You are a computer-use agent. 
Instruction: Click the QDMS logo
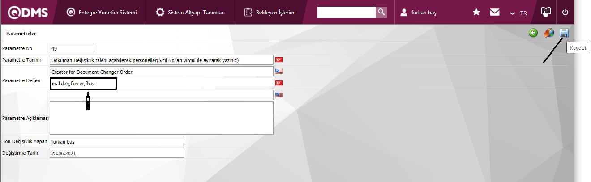coord(27,12)
